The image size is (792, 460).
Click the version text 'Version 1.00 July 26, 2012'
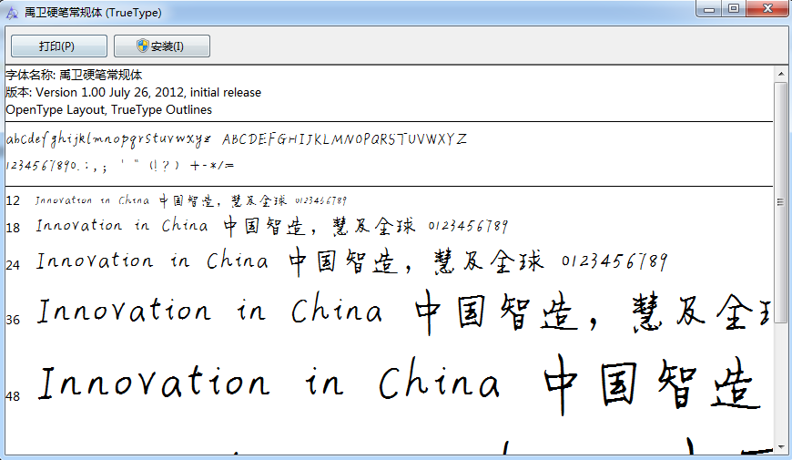110,93
